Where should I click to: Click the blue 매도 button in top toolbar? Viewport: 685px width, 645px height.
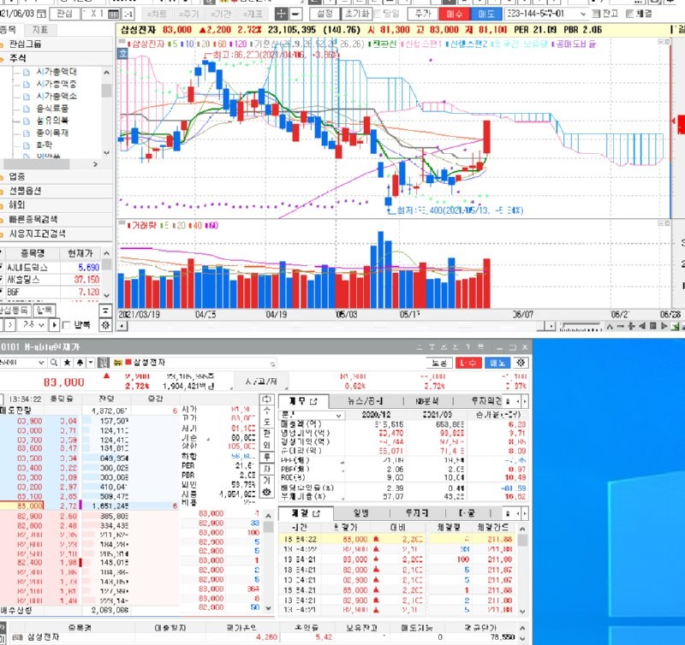[486, 14]
